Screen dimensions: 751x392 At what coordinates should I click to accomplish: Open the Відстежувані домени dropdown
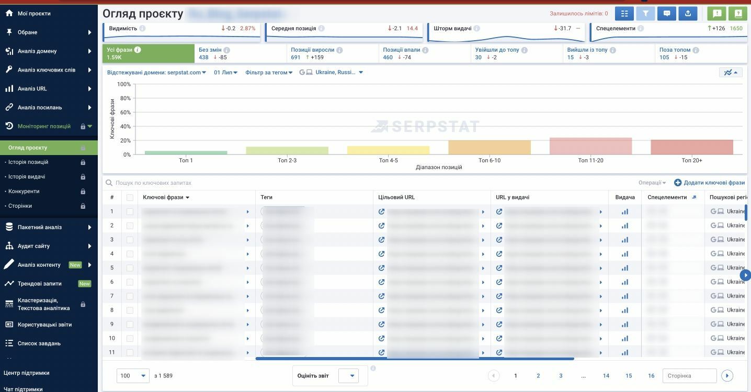[x=156, y=73]
